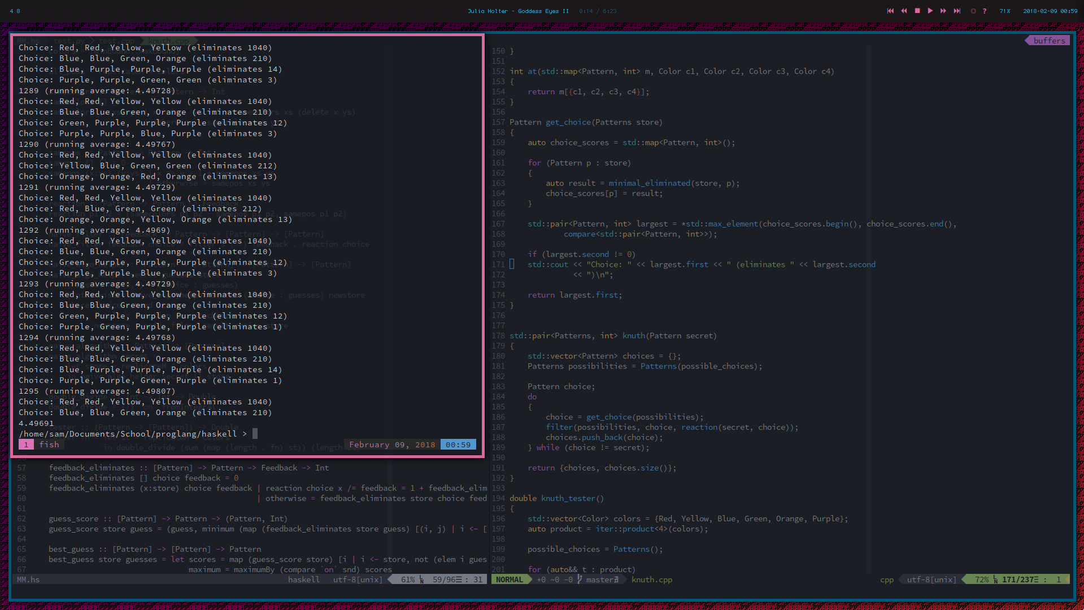Click the haskell filetype in MM.hs status line
The width and height of the screenshot is (1084, 610).
pos(303,579)
